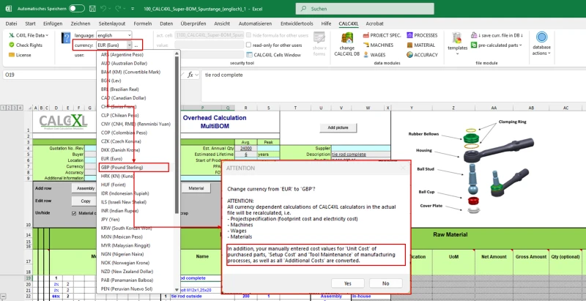Open the License option
The width and height of the screenshot is (586, 301).
point(20,55)
